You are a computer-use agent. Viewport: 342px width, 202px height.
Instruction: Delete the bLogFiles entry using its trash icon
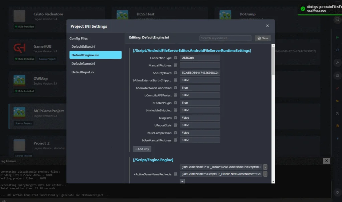tap(175, 118)
